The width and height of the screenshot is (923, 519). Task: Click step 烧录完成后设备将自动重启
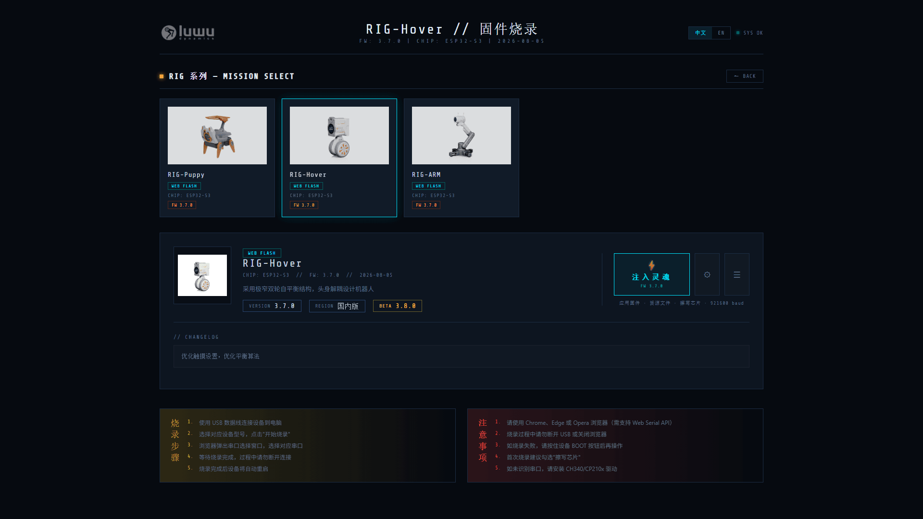pyautogui.click(x=234, y=469)
